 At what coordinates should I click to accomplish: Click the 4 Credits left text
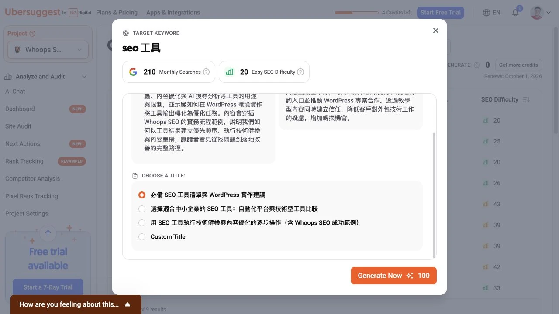[397, 13]
